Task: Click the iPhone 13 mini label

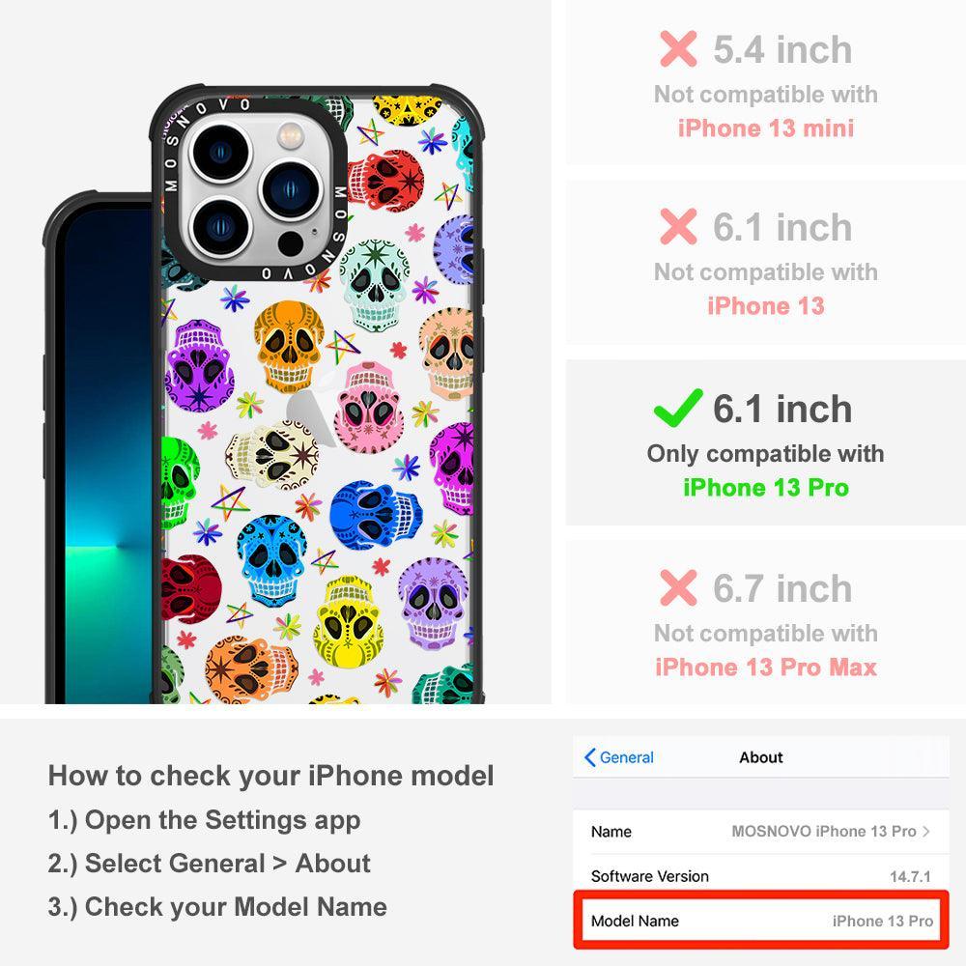Action: pos(766,128)
